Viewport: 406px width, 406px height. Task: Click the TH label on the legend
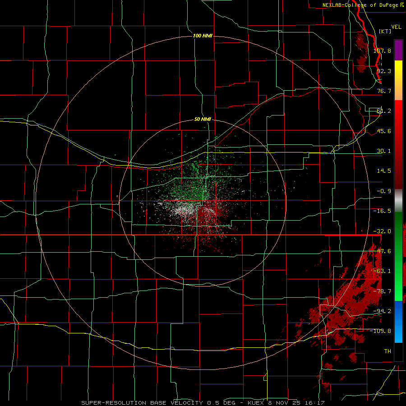pyautogui.click(x=388, y=351)
